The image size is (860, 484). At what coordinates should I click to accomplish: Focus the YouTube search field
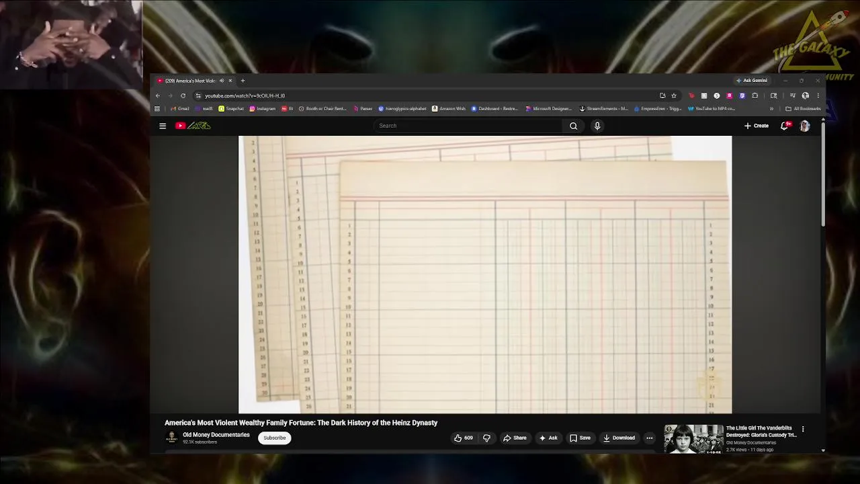pos(468,126)
